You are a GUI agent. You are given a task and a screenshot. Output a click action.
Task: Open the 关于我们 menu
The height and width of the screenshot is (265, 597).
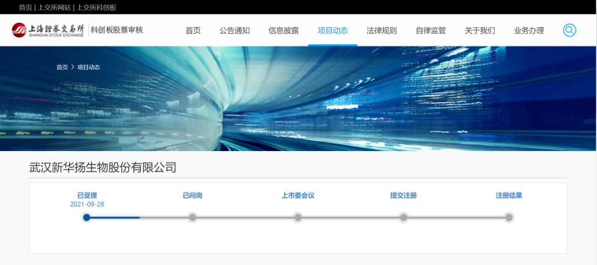480,31
